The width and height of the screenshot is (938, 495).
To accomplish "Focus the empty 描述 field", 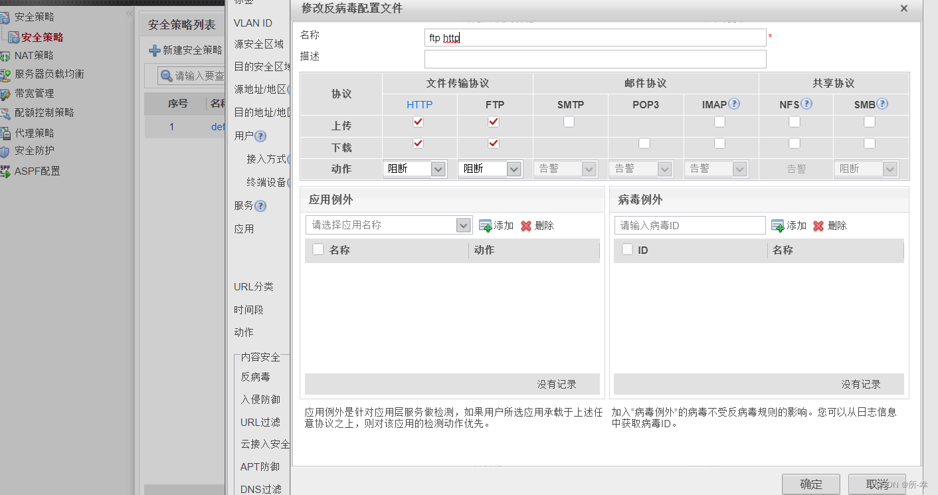I will [x=595, y=59].
